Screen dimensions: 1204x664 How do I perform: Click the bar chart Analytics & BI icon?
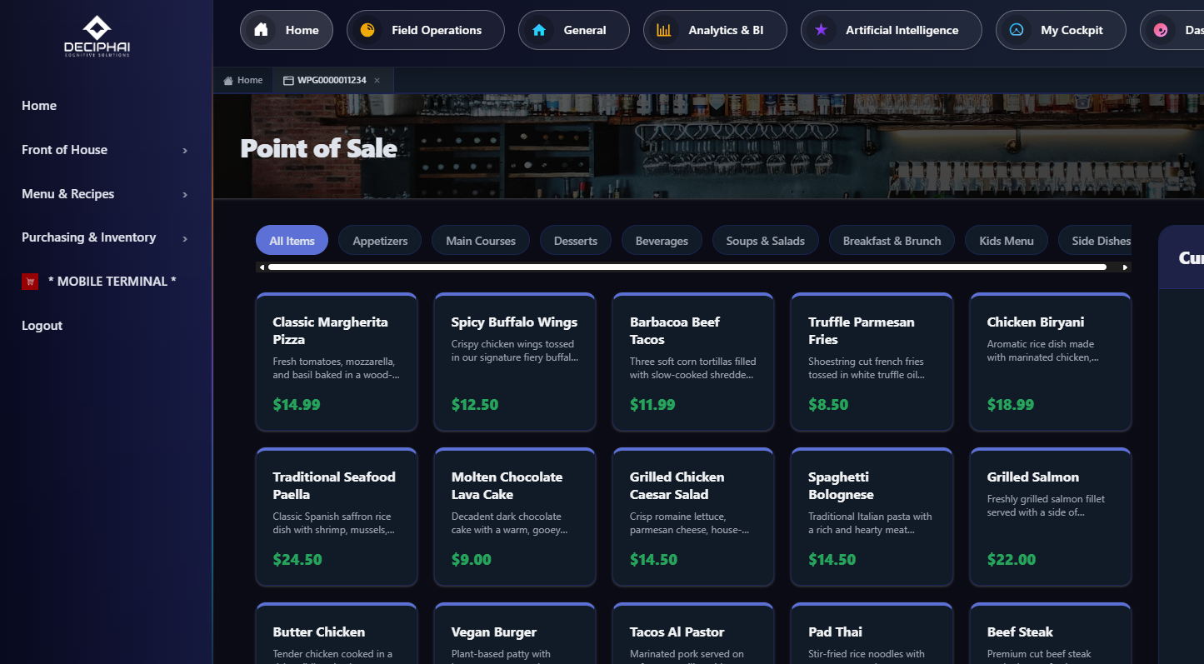pos(664,30)
